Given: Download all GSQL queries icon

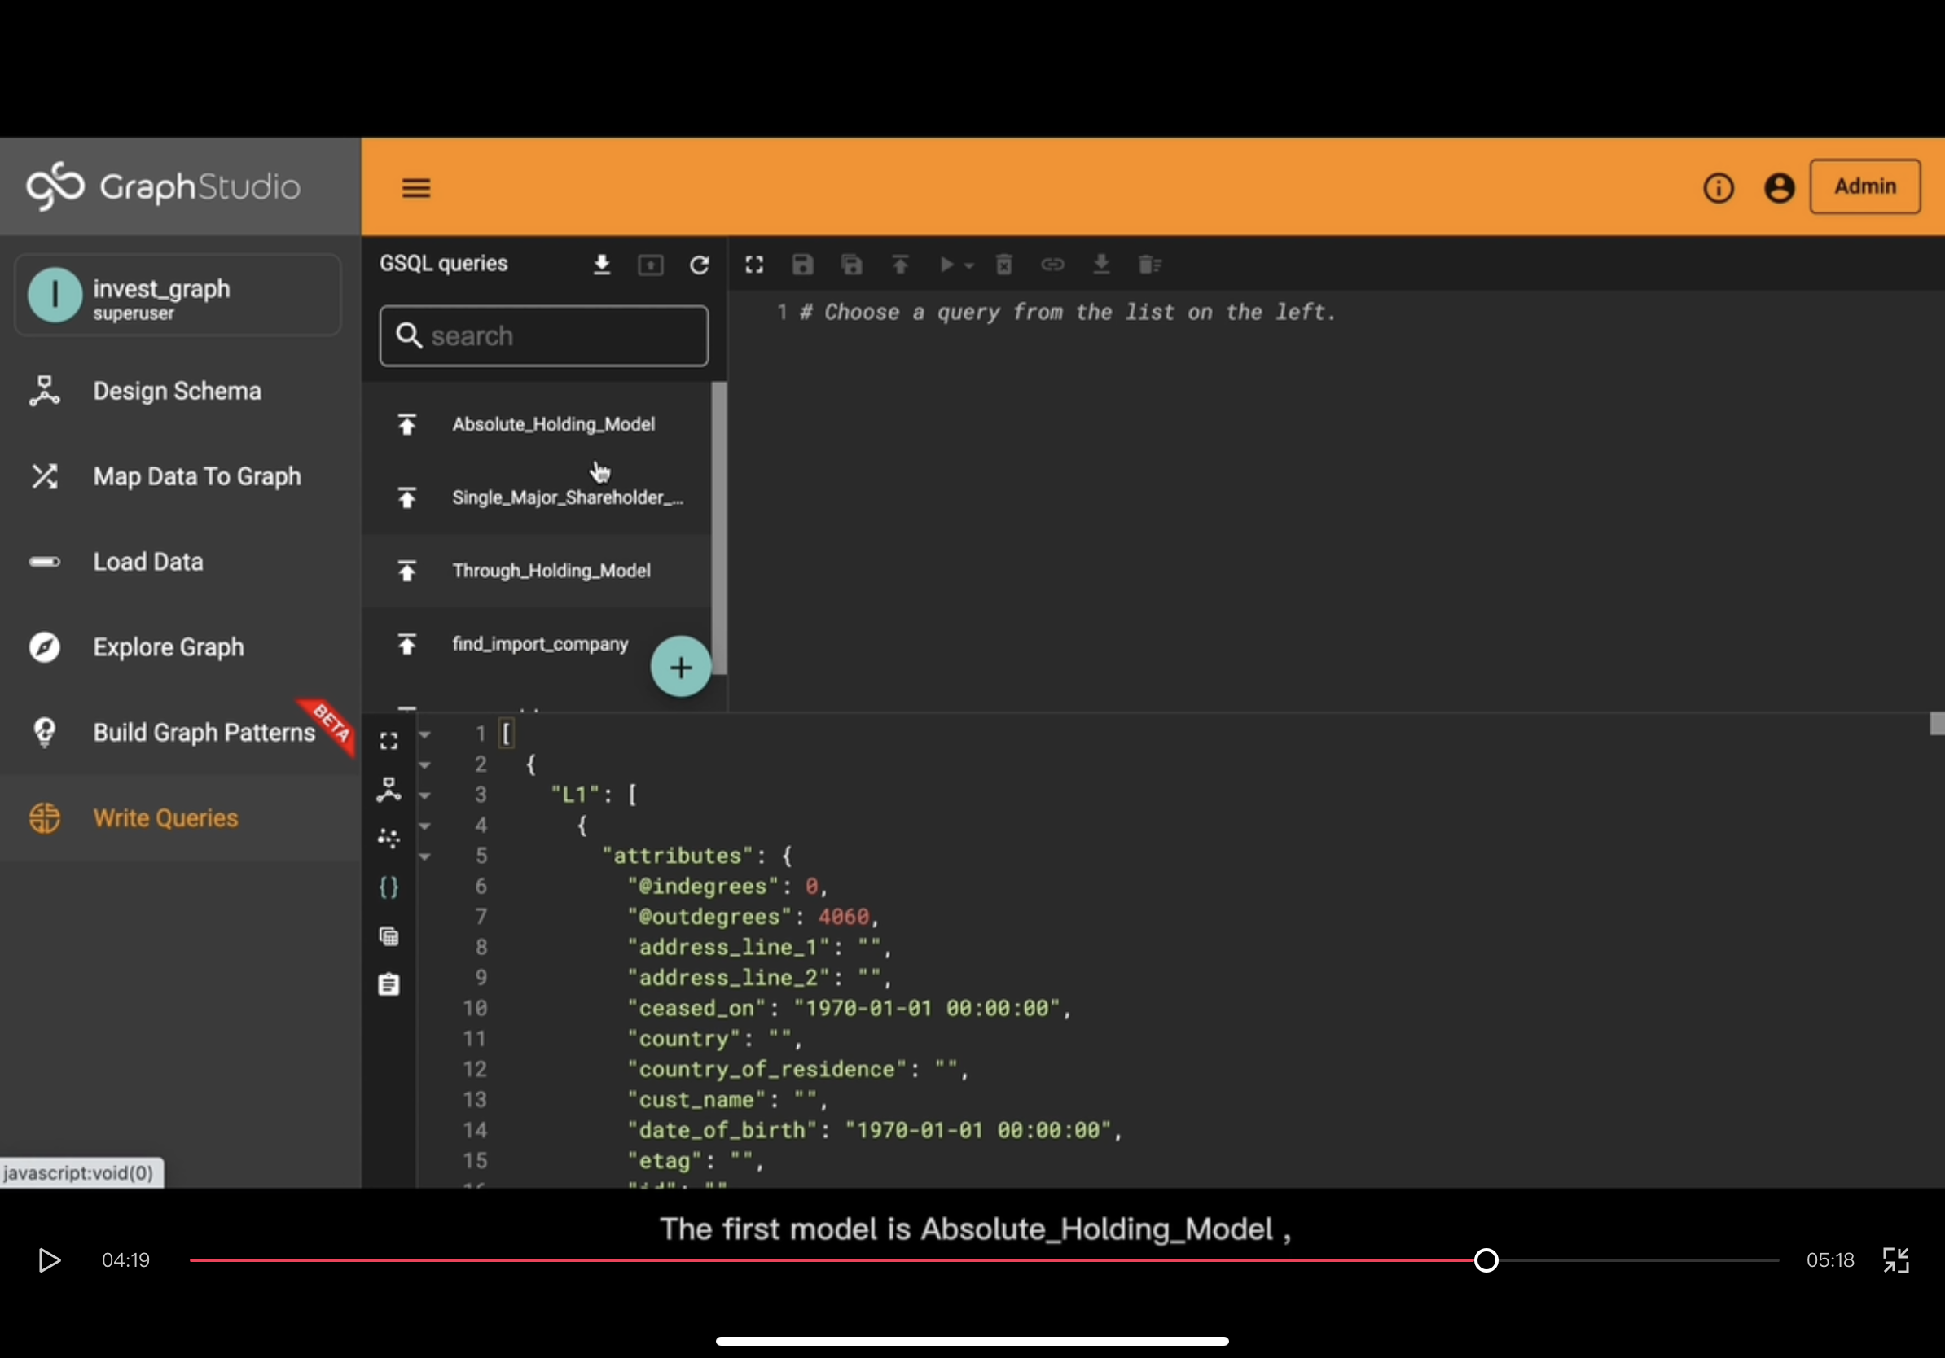Looking at the screenshot, I should (601, 265).
